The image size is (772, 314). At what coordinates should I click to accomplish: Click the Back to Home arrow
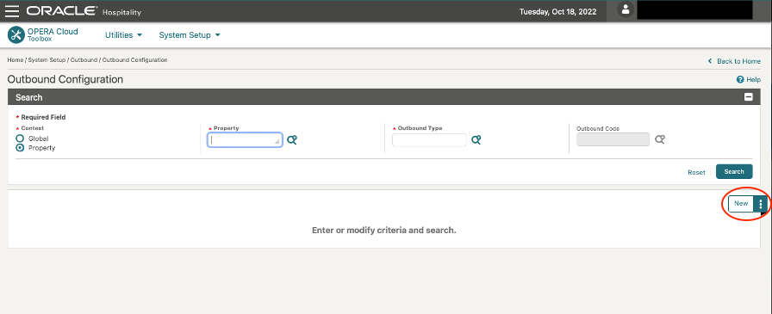(x=710, y=61)
